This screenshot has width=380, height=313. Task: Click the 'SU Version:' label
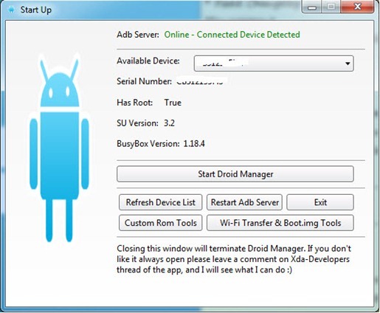point(137,123)
